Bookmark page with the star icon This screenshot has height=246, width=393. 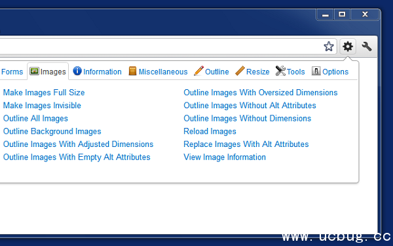pos(329,47)
